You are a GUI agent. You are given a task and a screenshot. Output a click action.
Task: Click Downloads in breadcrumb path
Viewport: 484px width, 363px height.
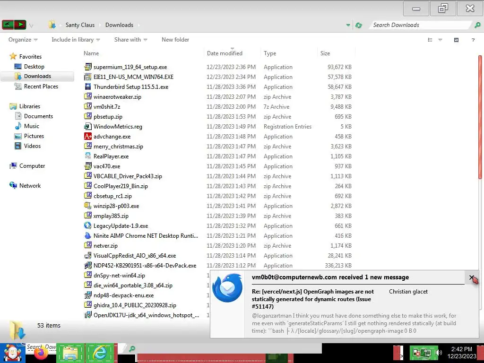[x=120, y=25]
